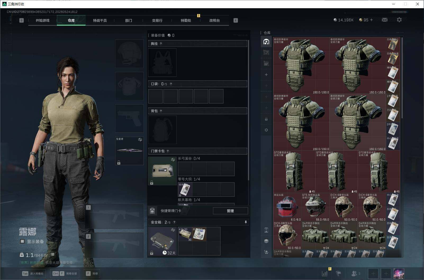Open the mail envelope icon
The width and height of the screenshot is (424, 280).
click(385, 20)
